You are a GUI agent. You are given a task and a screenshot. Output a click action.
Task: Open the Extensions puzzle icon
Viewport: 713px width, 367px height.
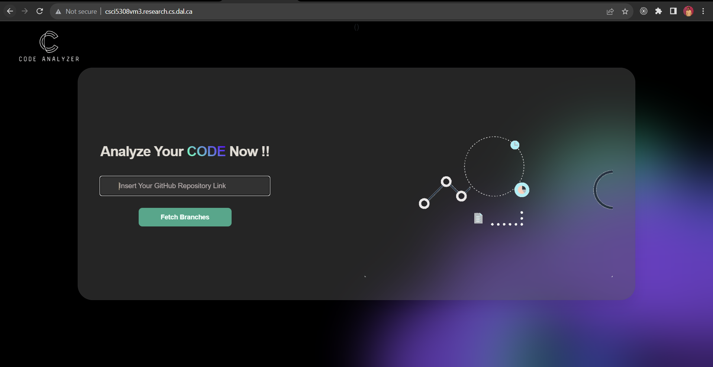(658, 11)
